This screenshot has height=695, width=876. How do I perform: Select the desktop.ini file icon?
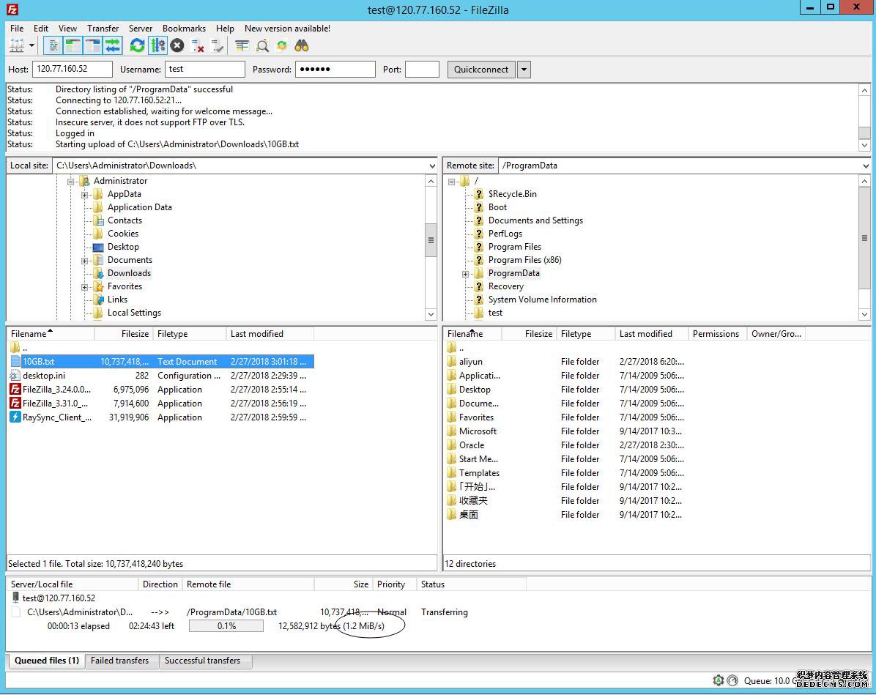pyautogui.click(x=15, y=376)
